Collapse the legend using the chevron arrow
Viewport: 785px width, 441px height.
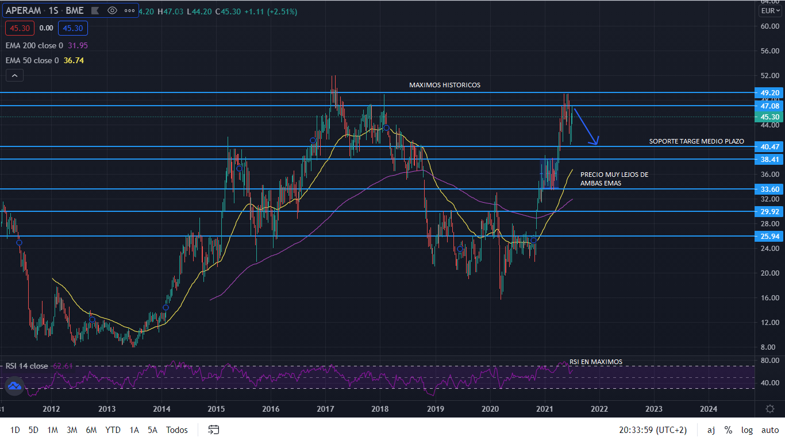click(14, 75)
